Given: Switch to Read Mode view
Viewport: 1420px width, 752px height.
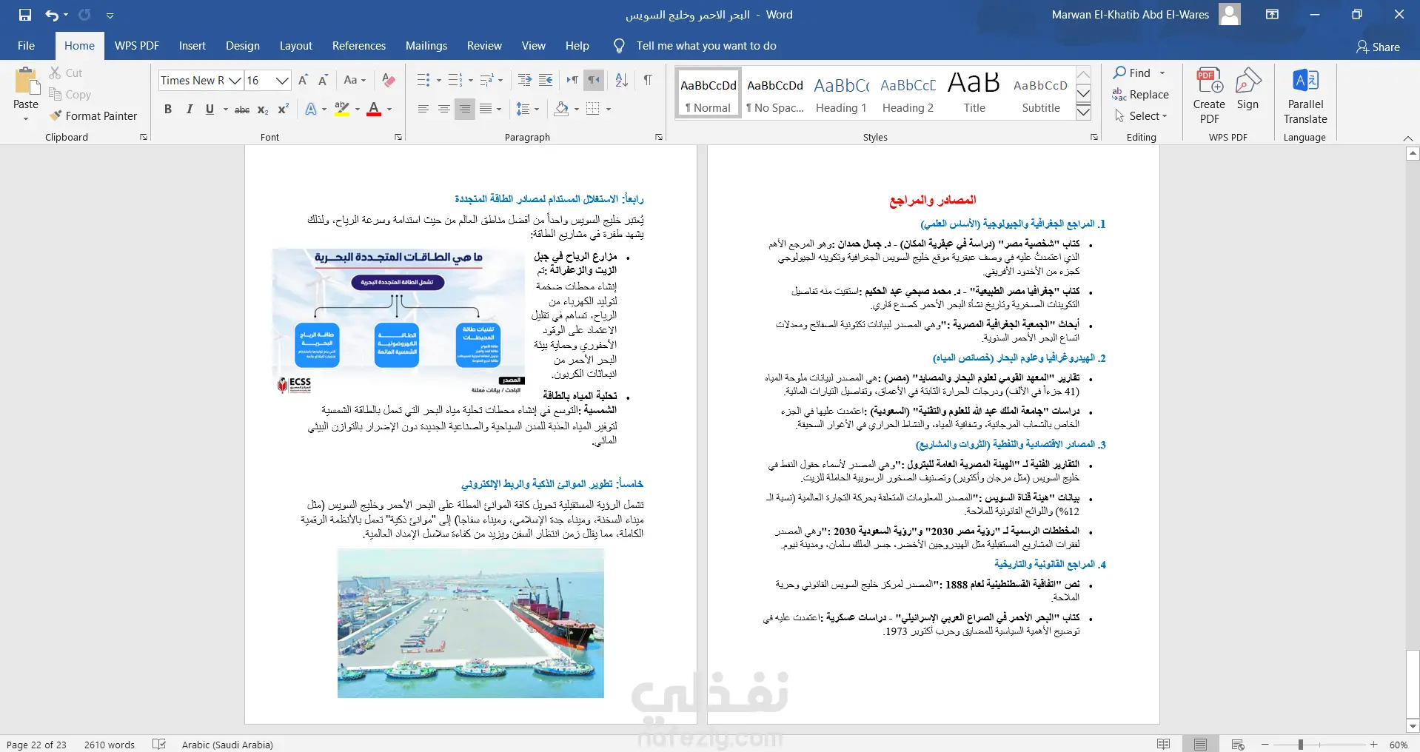Looking at the screenshot, I should [x=1163, y=744].
